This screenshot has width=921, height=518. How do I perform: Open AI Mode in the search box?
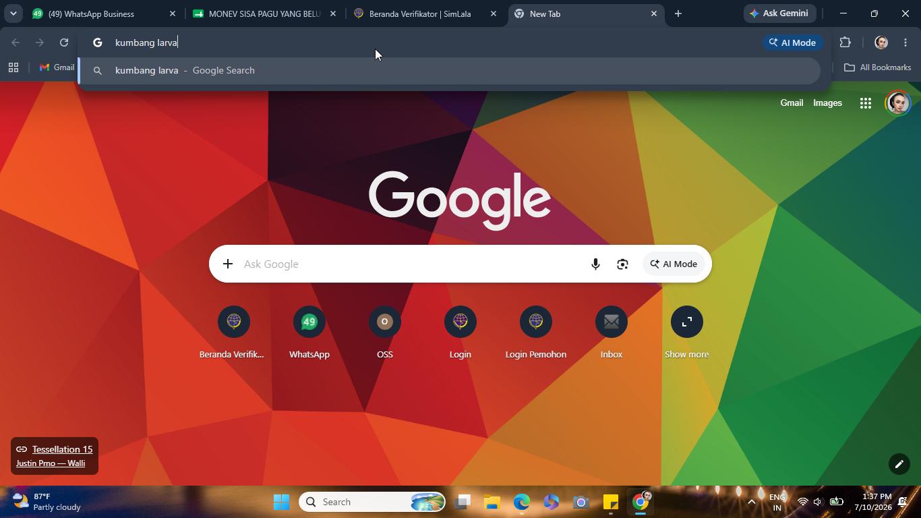click(x=674, y=264)
